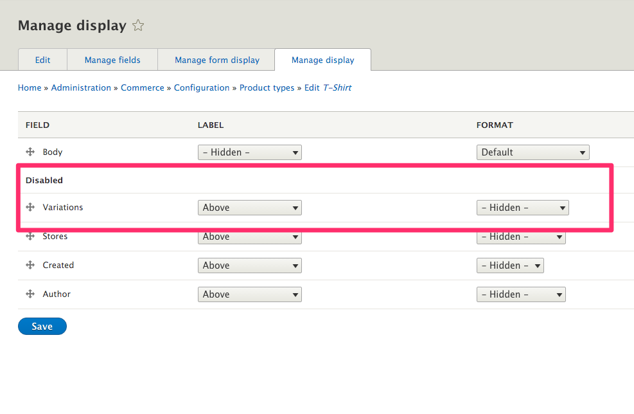Open the Edit tab

click(x=42, y=59)
